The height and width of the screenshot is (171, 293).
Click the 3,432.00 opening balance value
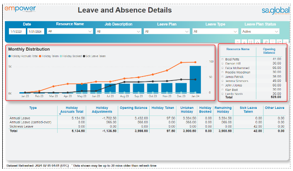141,118
